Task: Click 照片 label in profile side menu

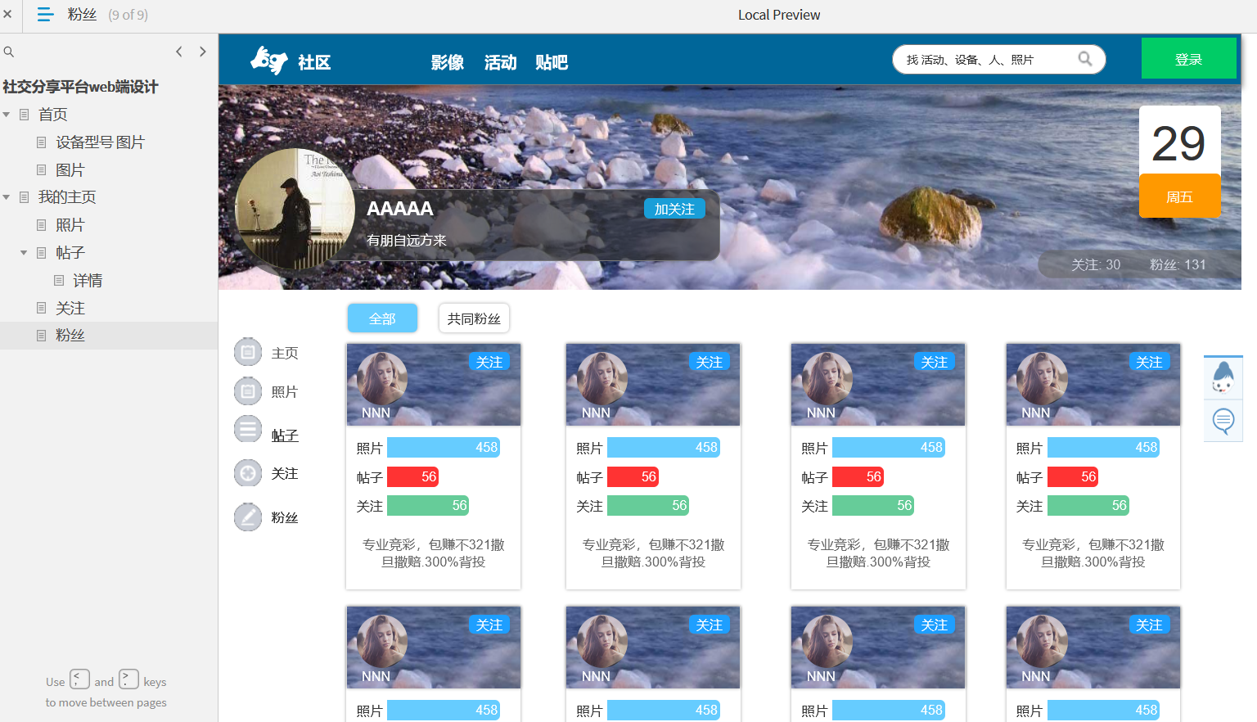Action: [285, 392]
